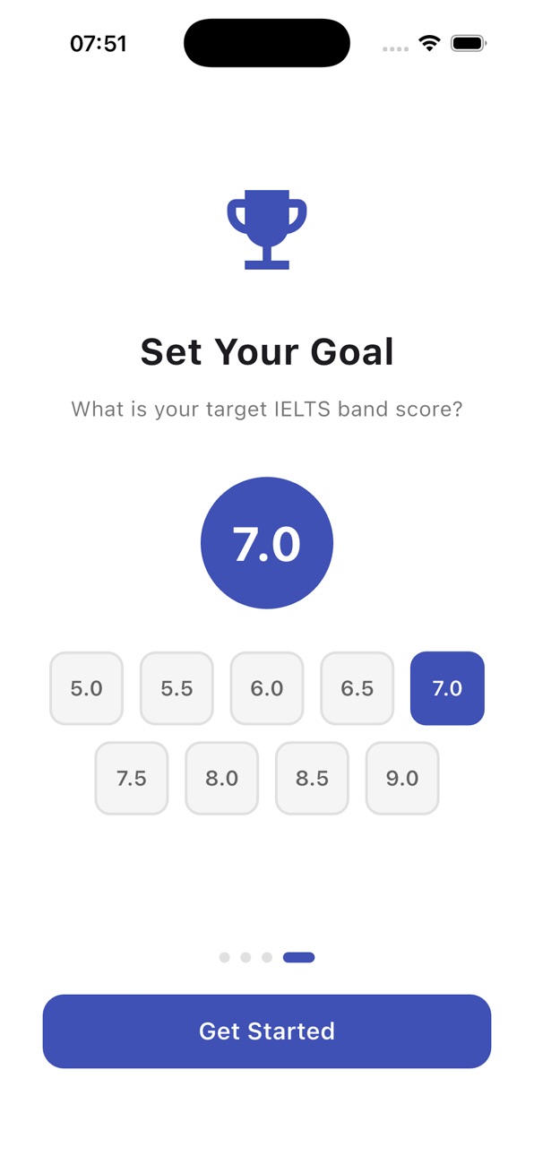Image resolution: width=534 pixels, height=1156 pixels.
Task: Set target score to 9.0
Action: click(402, 778)
